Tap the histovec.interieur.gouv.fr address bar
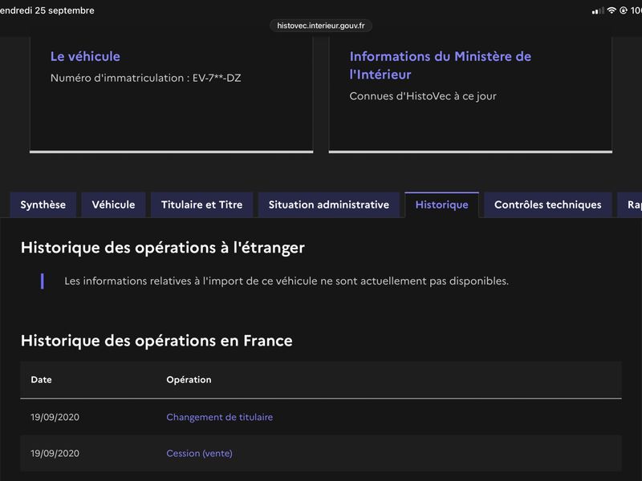Viewport: 642px width, 481px height. [320, 26]
